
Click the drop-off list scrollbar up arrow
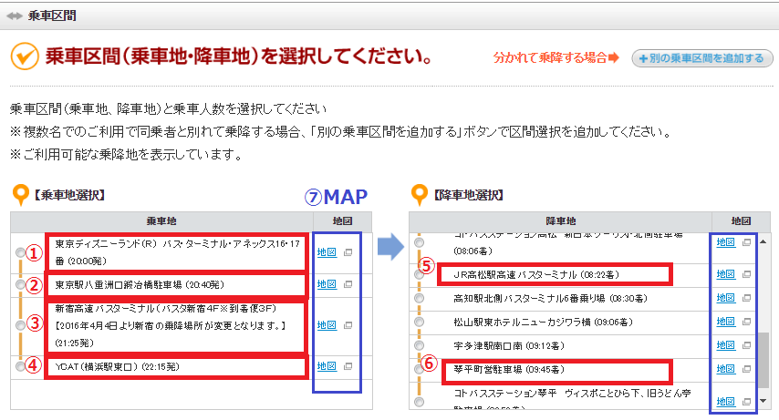tap(763, 240)
